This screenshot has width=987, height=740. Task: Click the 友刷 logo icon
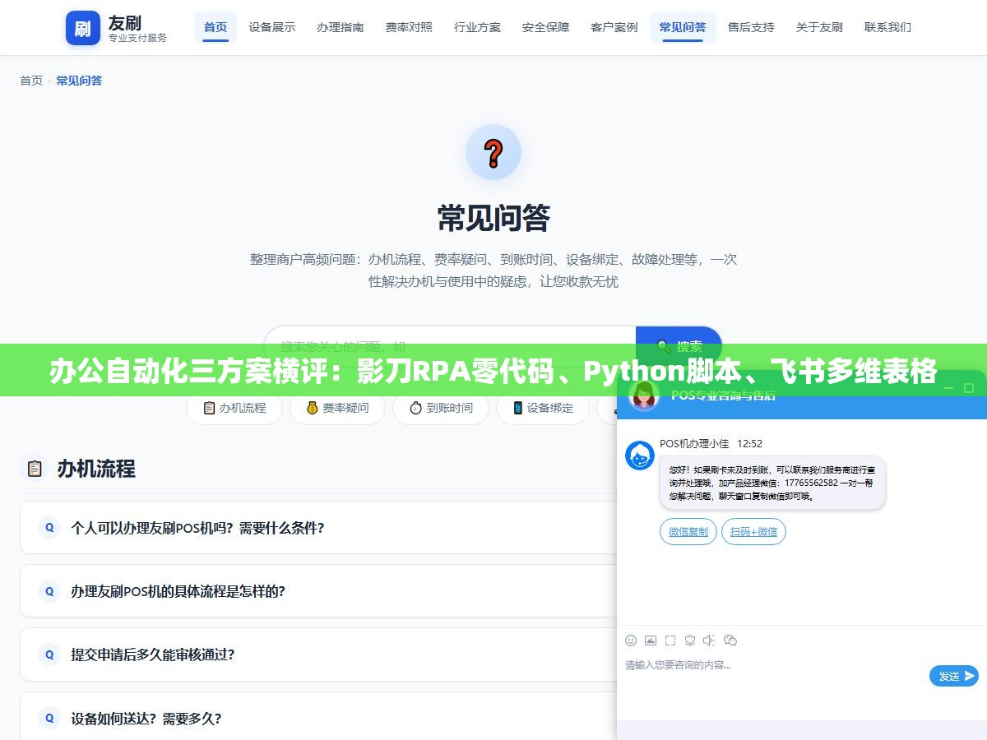pos(83,28)
